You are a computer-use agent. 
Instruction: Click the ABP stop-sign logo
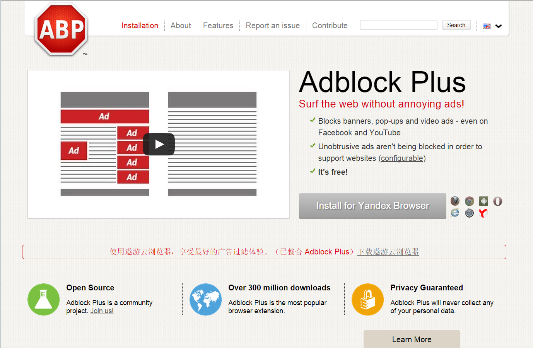[x=61, y=30]
